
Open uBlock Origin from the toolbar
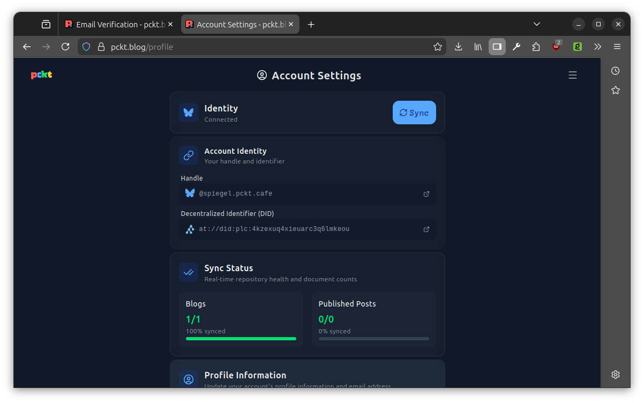pos(556,47)
